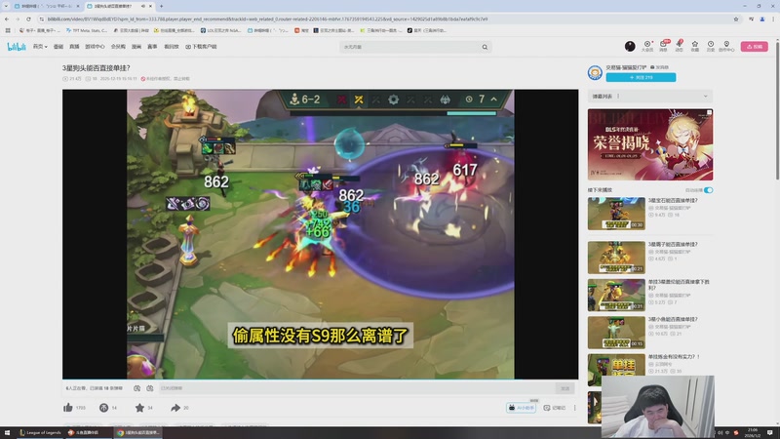This screenshot has width=780, height=439.
Task: Open the browser profile icon
Action: click(x=762, y=19)
